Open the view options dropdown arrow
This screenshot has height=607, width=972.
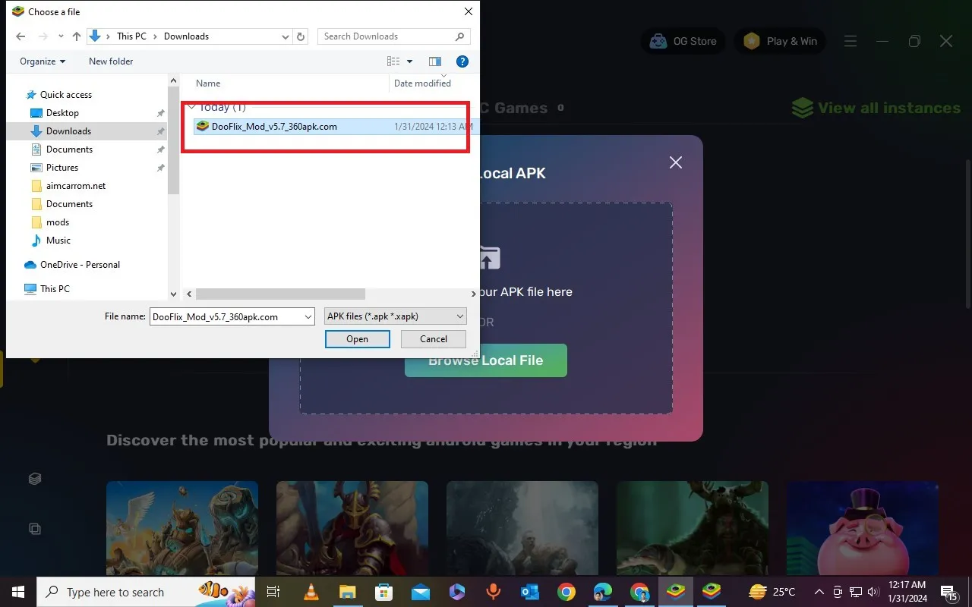pyautogui.click(x=410, y=61)
